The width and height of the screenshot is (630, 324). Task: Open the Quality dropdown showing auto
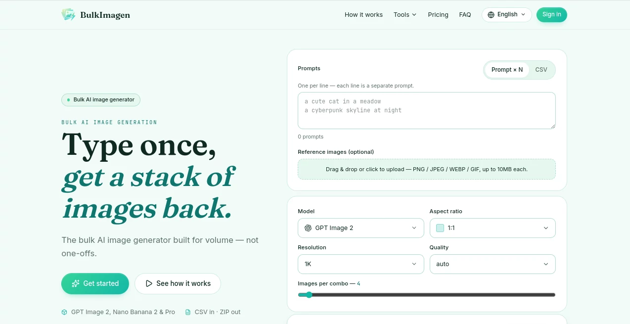point(493,264)
